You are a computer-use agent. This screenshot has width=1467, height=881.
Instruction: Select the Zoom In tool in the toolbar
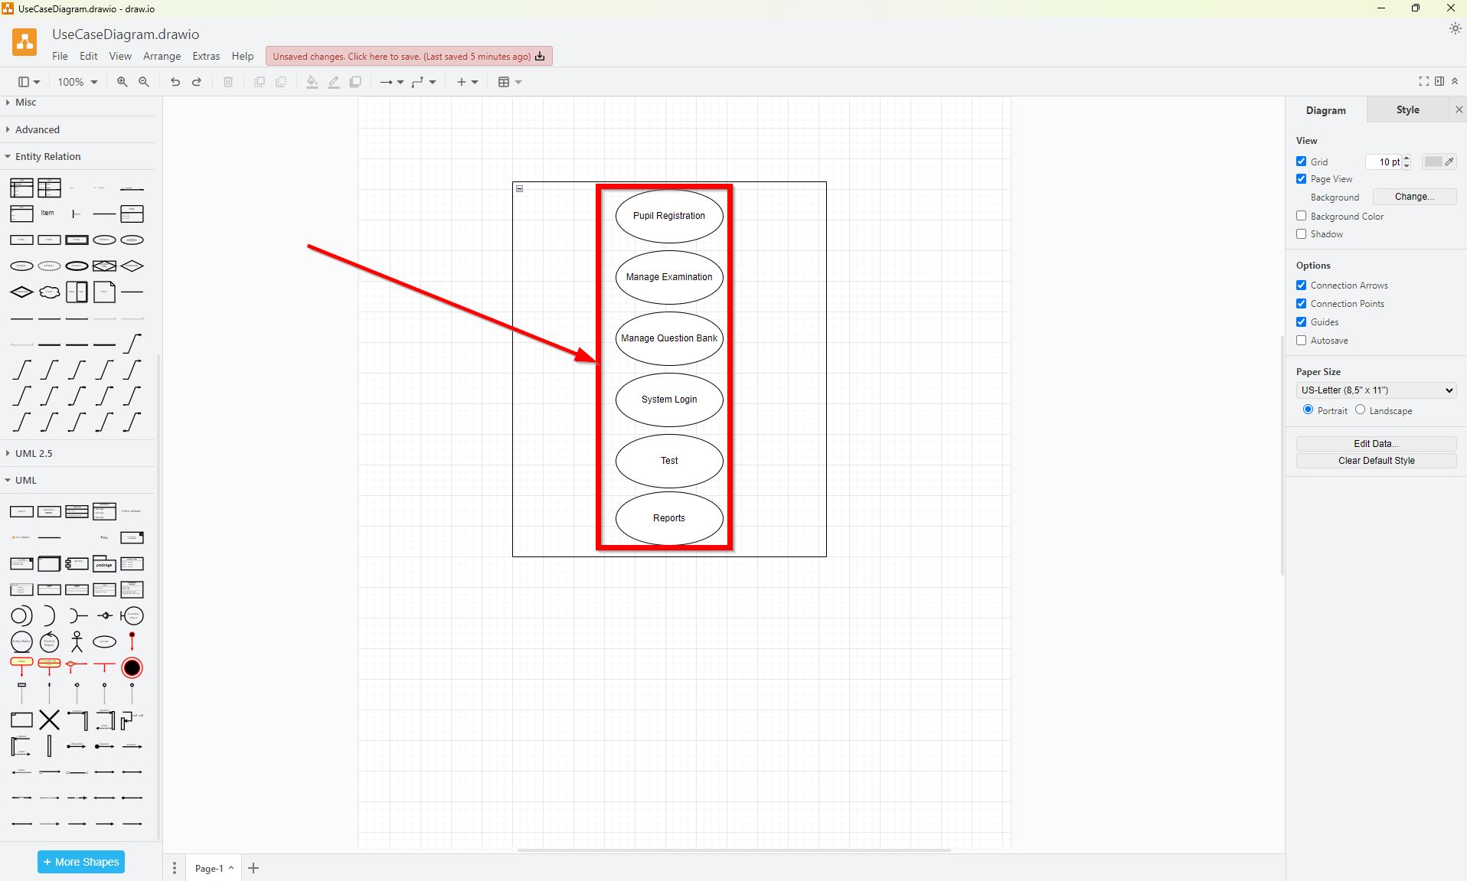(122, 82)
